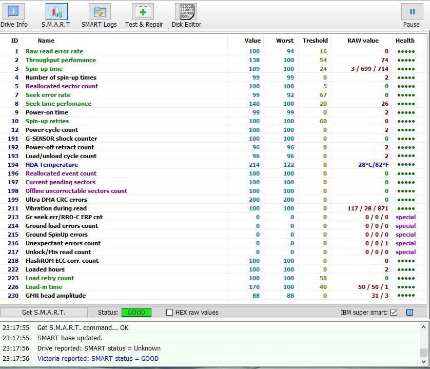Select Vibration during read row
The image size is (430, 369).
pyautogui.click(x=214, y=208)
